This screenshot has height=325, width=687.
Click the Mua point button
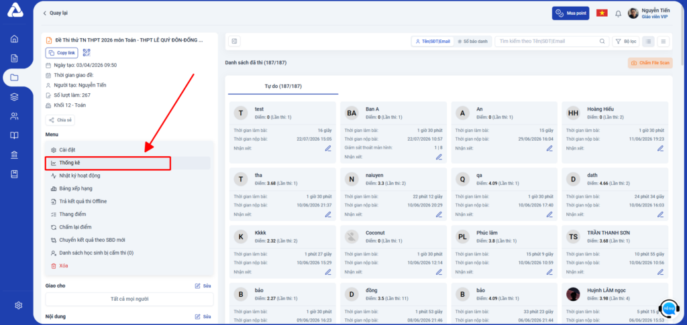[x=570, y=13]
